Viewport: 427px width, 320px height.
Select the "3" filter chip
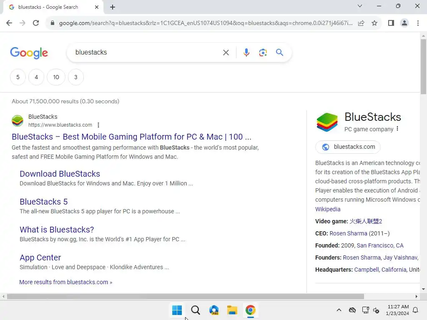[x=76, y=77]
